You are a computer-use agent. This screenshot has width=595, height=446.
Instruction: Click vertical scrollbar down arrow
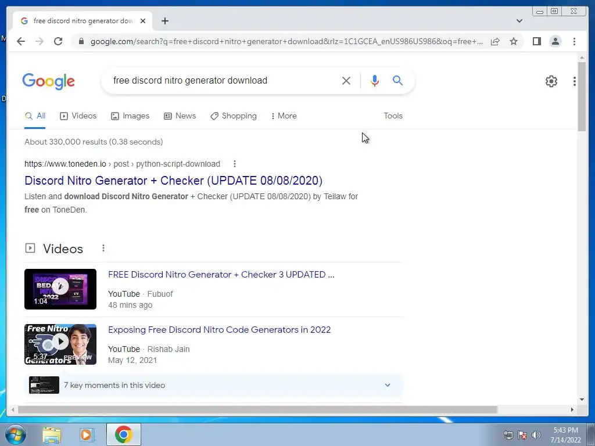point(582,400)
